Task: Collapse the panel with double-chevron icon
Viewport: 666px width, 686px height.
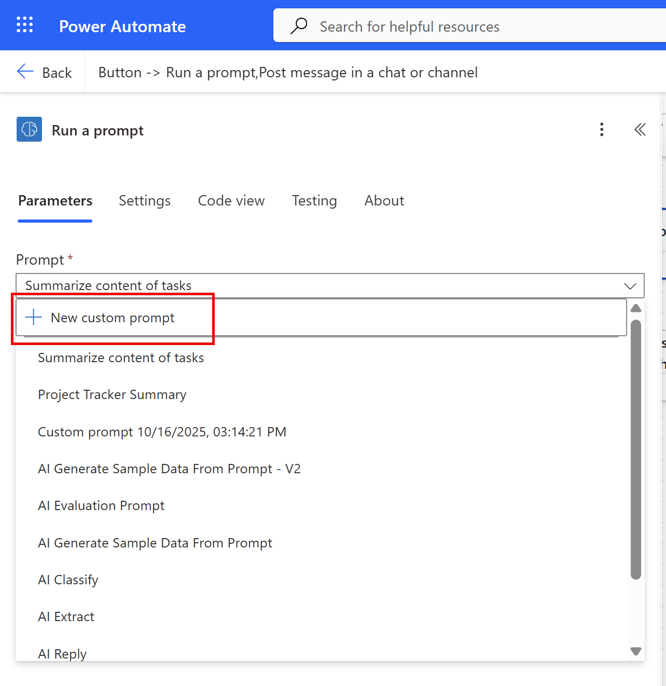Action: coord(640,129)
